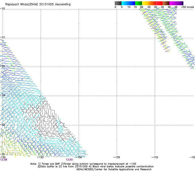The image size is (195, 171).
Task: Click the '-10' latitude axis label
Action: tap(2, 9)
